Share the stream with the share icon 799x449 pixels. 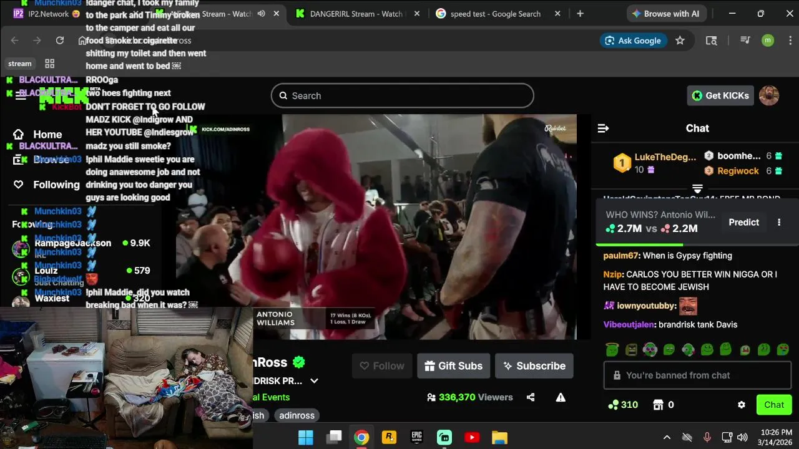coord(531,397)
